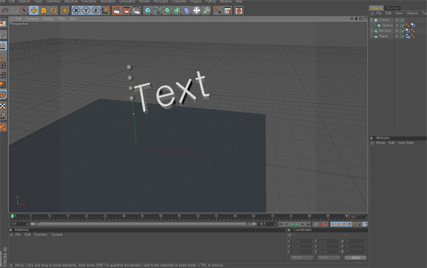Viewport: 427px width, 268px height.
Task: Click the viewport move navigation icon
Action: point(352,18)
